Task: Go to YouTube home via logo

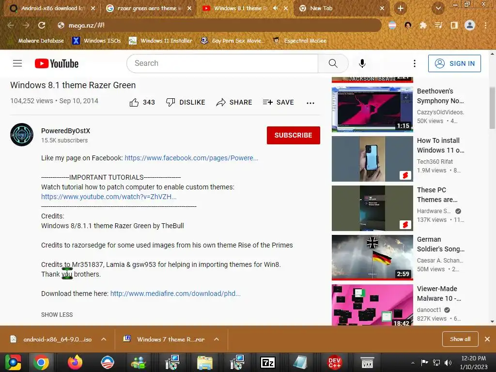Action: pyautogui.click(x=57, y=63)
